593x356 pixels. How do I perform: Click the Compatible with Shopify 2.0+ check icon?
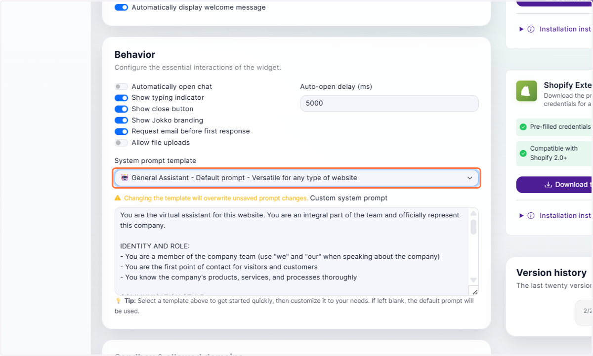523,153
